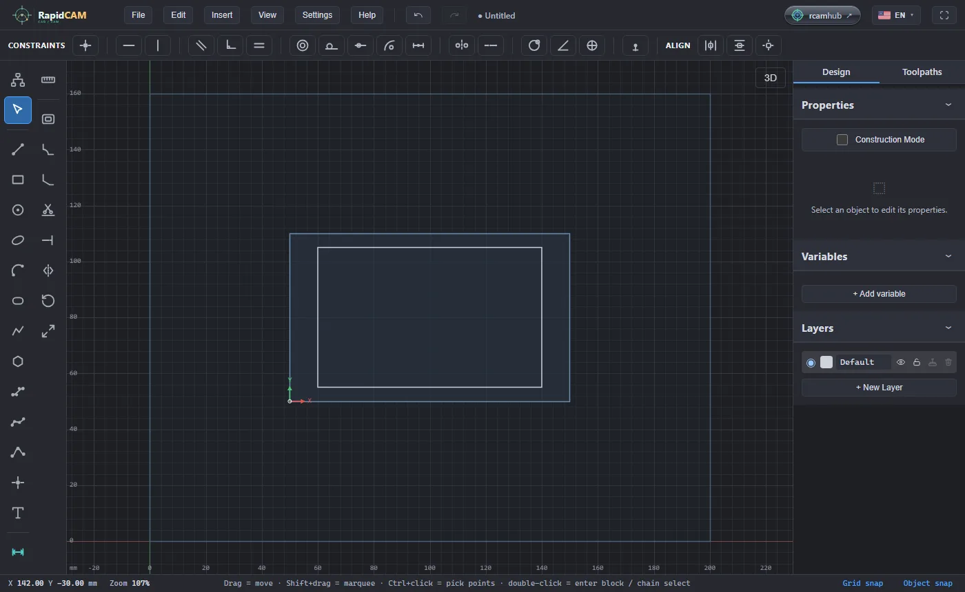Open the Insert menu

tap(222, 15)
